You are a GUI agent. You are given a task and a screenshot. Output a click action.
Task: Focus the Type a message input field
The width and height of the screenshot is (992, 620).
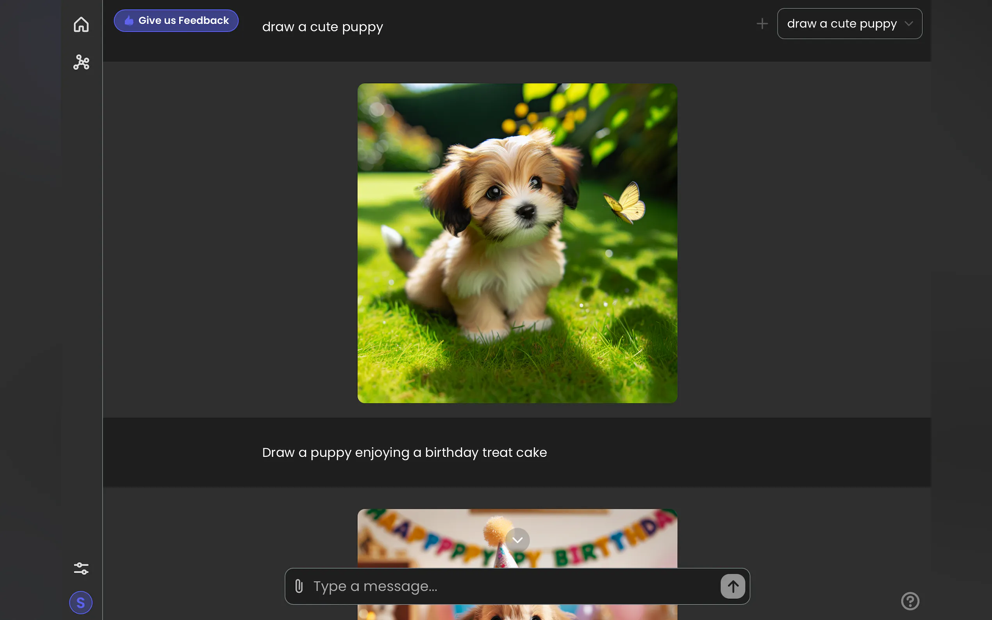[513, 586]
